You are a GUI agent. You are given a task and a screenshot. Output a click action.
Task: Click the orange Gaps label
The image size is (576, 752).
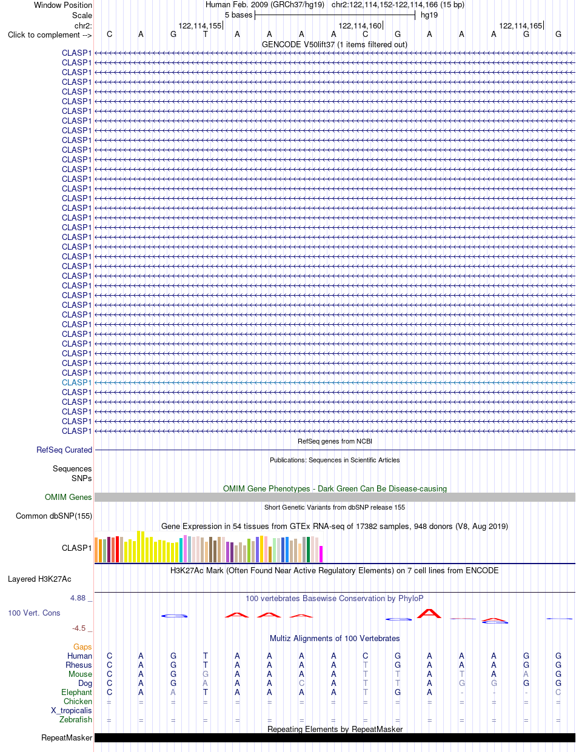click(82, 647)
